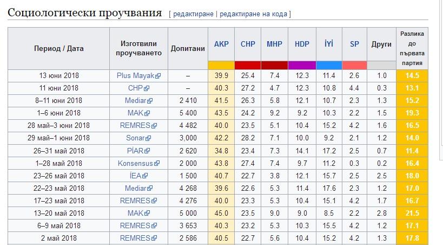Click the 'Период / Дата' column header
443x245 pixels.
click(x=59, y=48)
